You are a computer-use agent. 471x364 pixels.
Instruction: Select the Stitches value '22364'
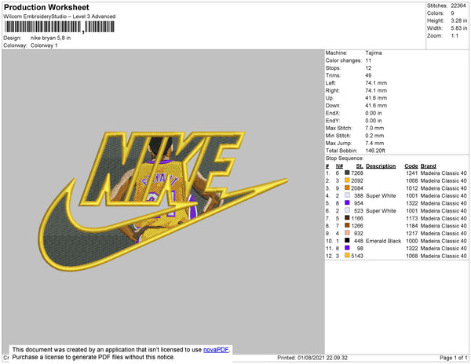(458, 5)
